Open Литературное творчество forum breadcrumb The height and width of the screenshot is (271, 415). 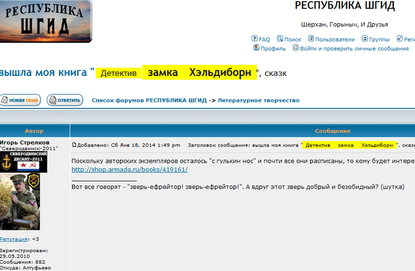259,100
